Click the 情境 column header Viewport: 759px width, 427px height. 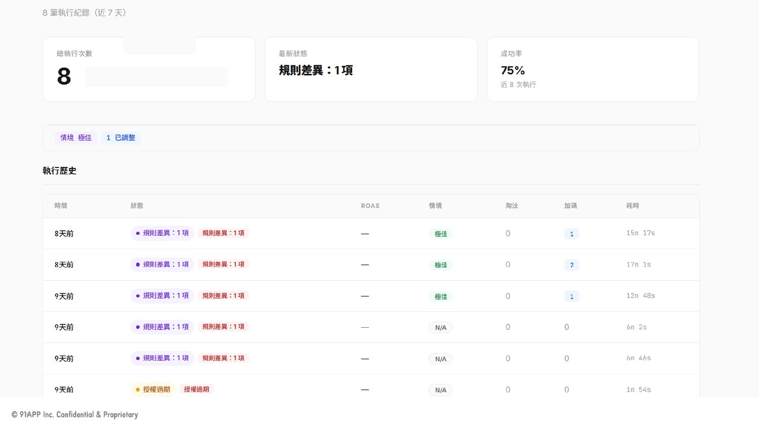[x=435, y=206]
